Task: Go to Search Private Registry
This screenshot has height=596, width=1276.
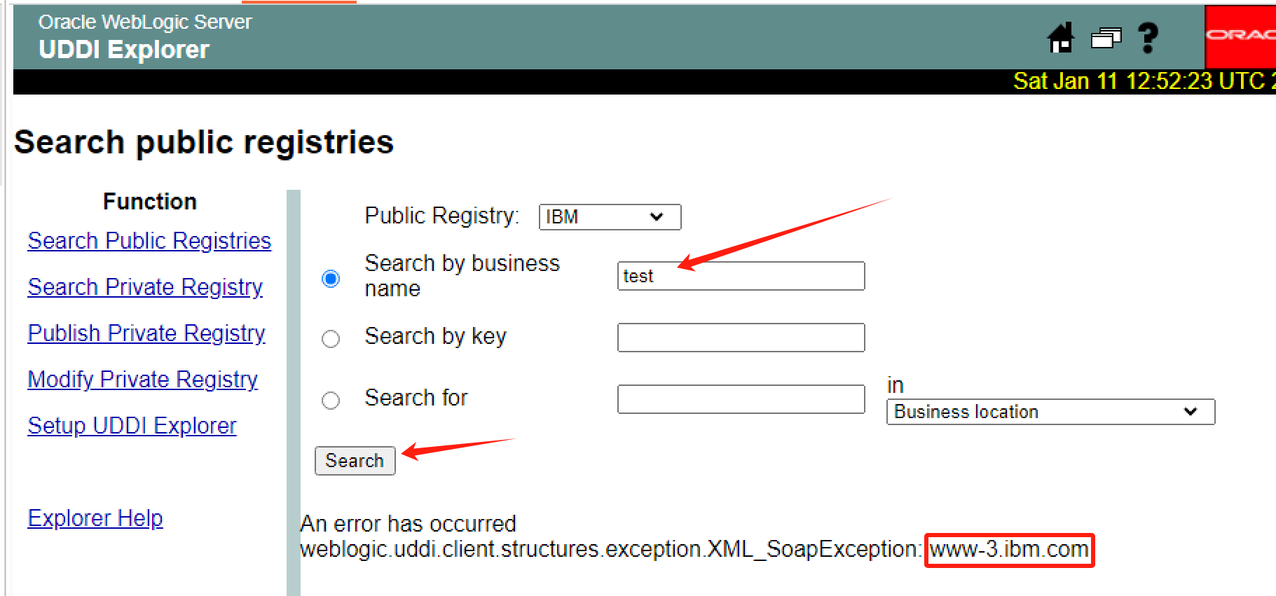Action: coord(145,287)
